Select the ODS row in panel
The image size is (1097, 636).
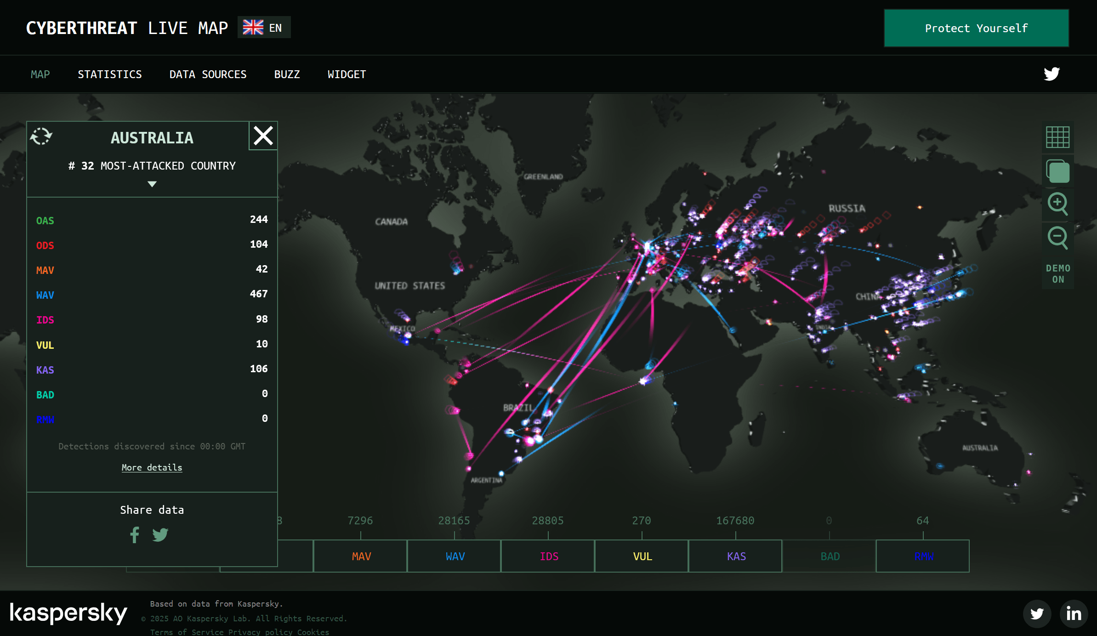152,245
